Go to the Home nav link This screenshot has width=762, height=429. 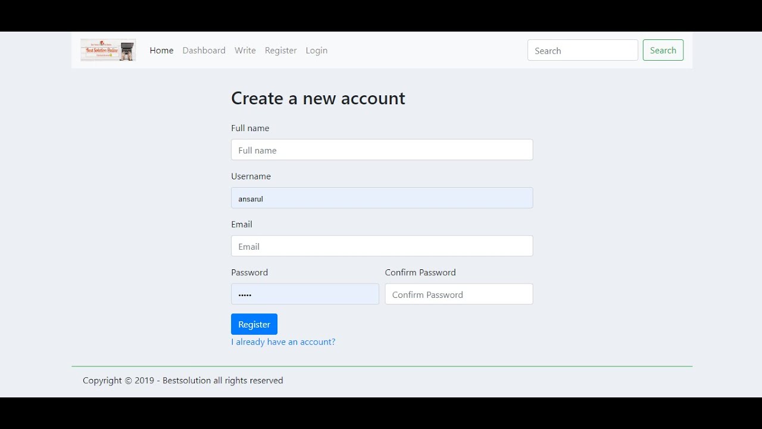tap(161, 51)
